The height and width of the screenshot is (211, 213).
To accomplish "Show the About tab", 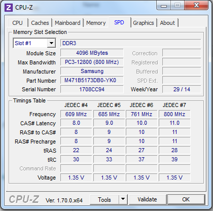I will coord(167,23).
